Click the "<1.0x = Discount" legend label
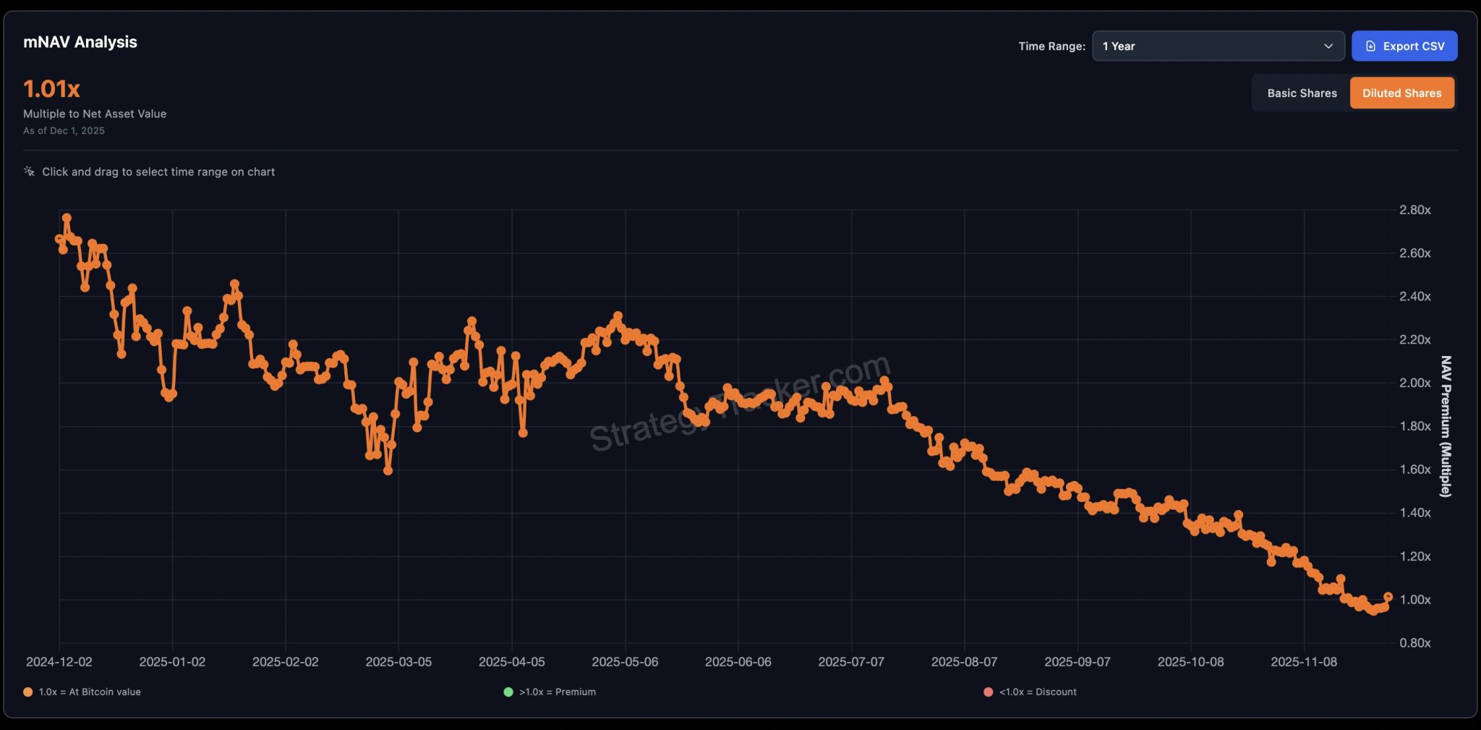This screenshot has width=1481, height=730. [x=1038, y=692]
